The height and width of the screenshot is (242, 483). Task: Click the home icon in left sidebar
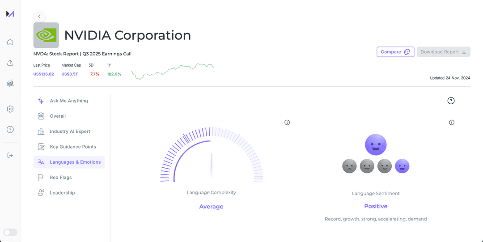tap(10, 42)
